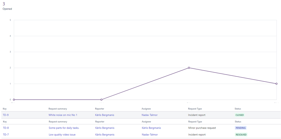The width and height of the screenshot is (281, 139).
Task: Click assignee Nadav Talmor in TD-7 row
Action: [150, 135]
